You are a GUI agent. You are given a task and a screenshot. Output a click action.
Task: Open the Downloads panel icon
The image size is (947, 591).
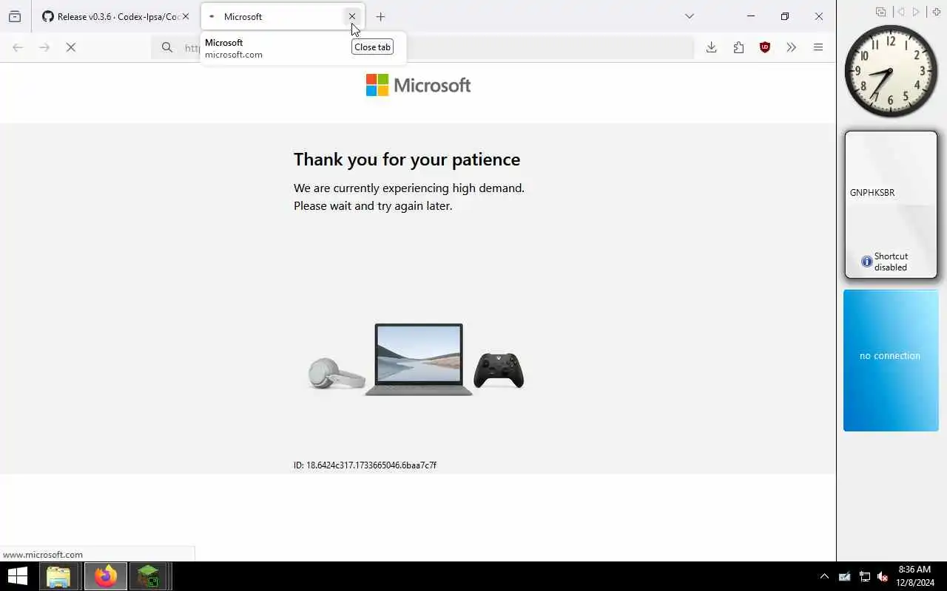[711, 47]
